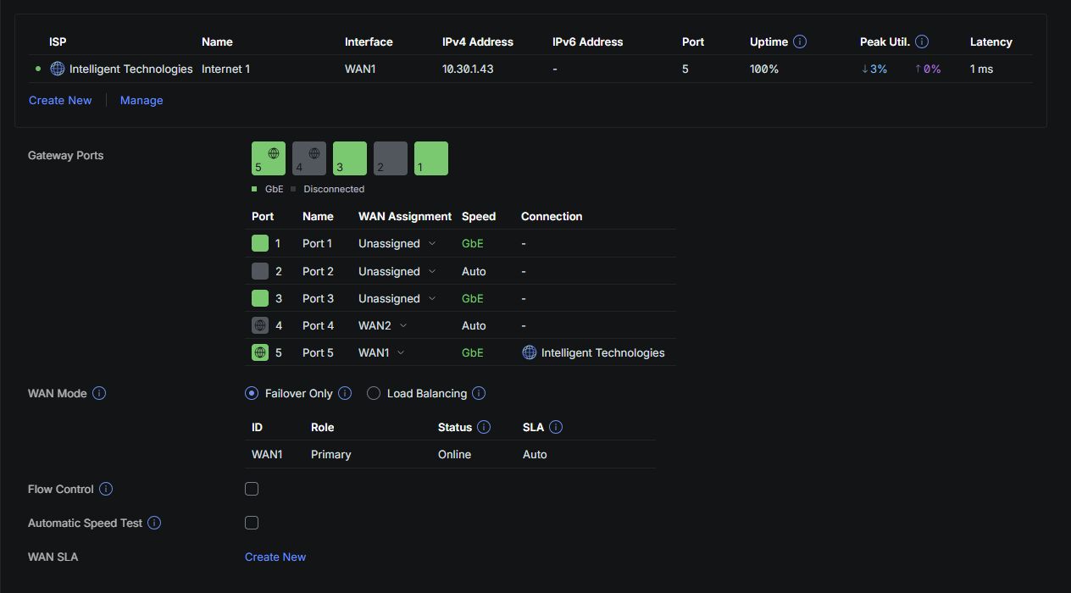Viewport: 1071px width, 593px height.
Task: Click WAN1 in the WAN Mode table
Action: click(x=267, y=454)
